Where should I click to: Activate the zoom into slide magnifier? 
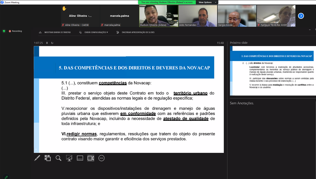58,158
